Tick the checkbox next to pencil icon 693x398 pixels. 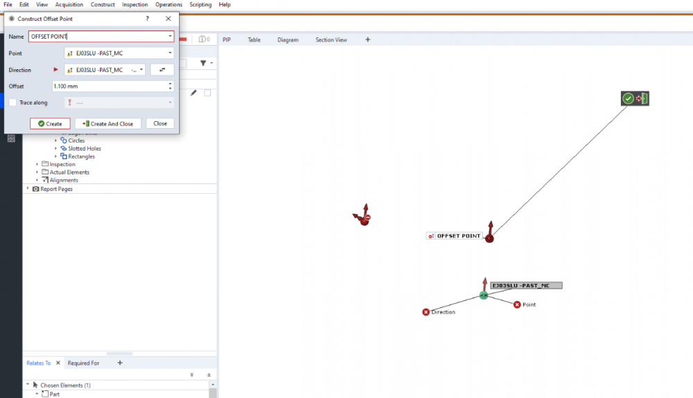pyautogui.click(x=207, y=93)
